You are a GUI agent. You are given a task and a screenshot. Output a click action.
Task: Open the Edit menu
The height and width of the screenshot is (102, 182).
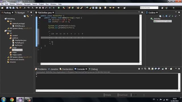click(7, 4)
